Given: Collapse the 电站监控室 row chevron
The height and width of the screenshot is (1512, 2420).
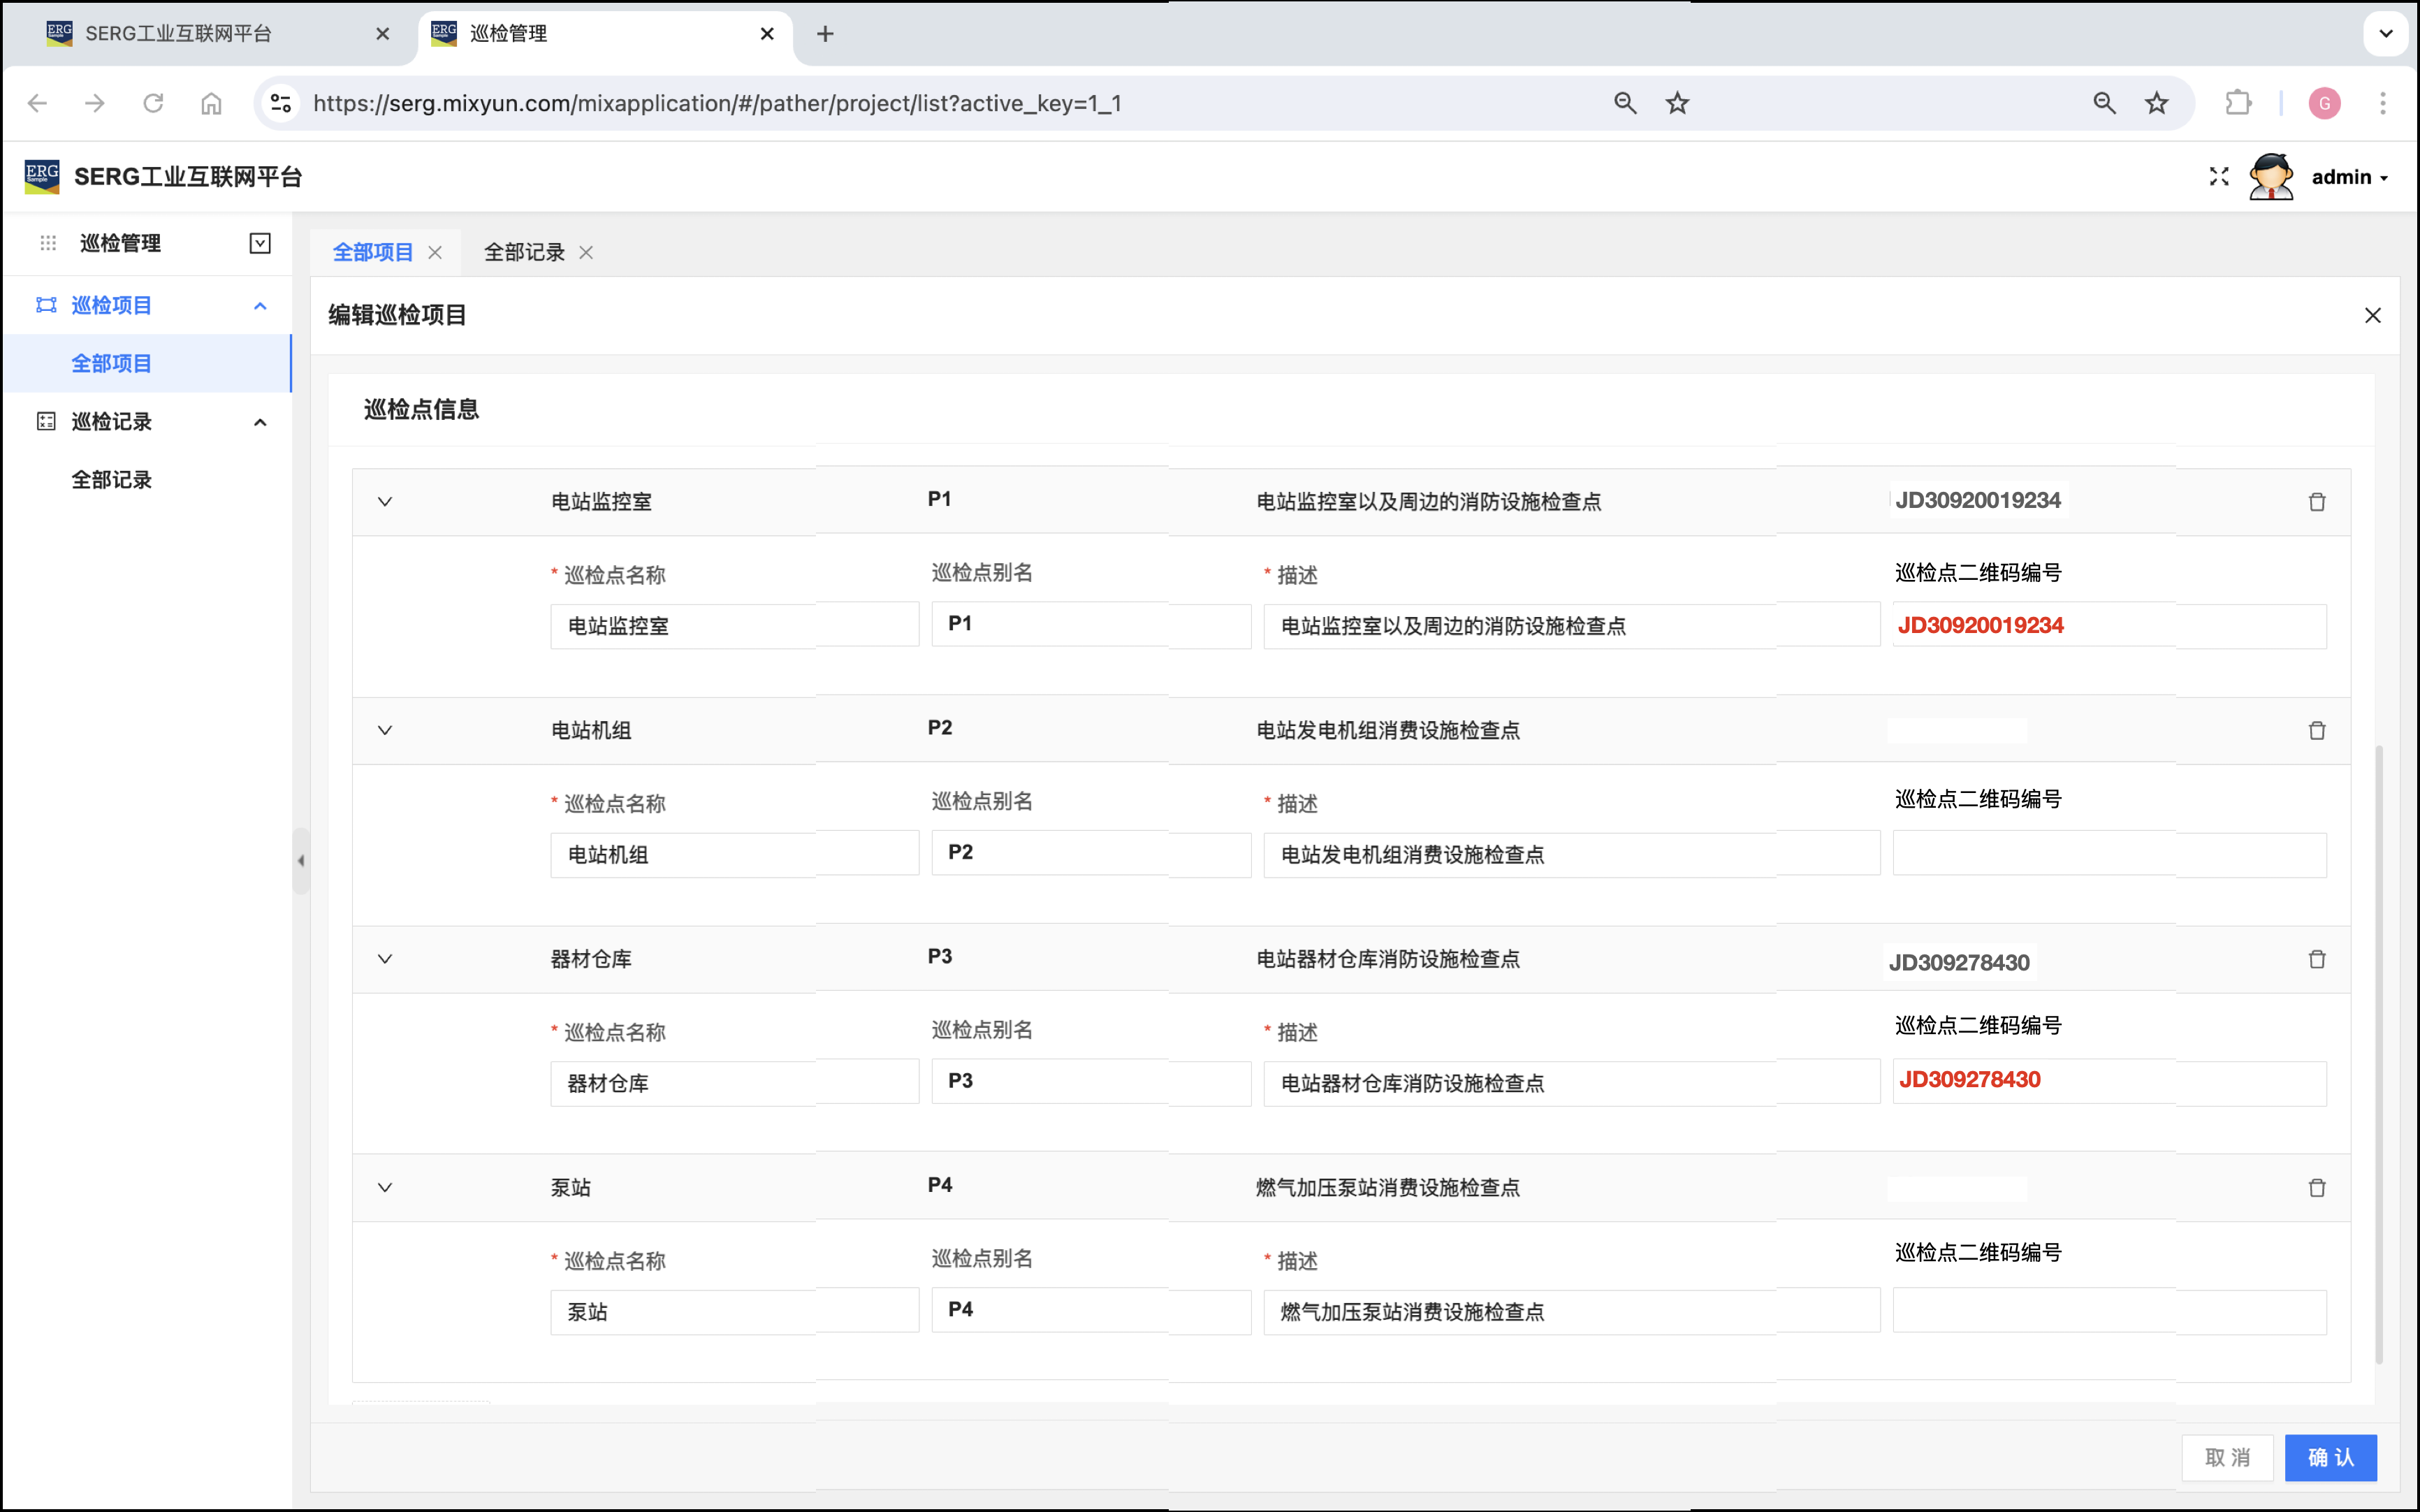Looking at the screenshot, I should click(385, 502).
